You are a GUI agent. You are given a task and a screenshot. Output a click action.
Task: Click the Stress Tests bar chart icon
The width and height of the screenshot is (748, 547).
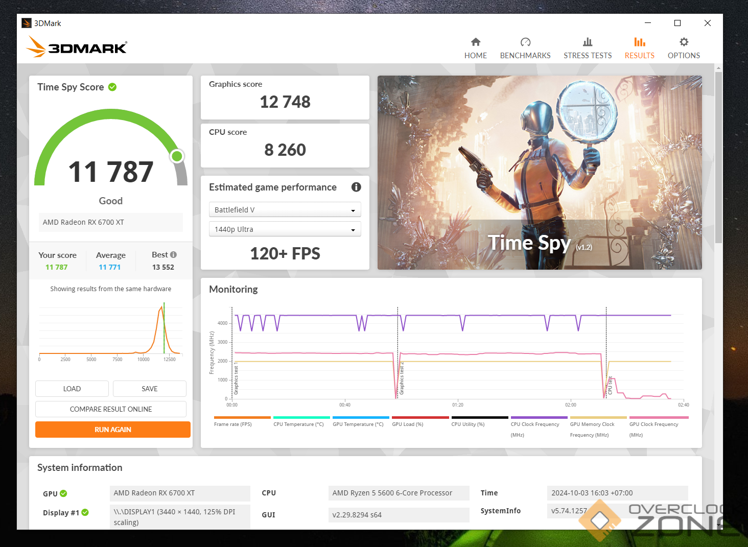point(588,42)
